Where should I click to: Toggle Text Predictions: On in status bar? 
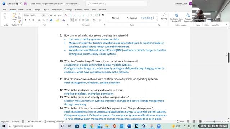(x=34, y=121)
